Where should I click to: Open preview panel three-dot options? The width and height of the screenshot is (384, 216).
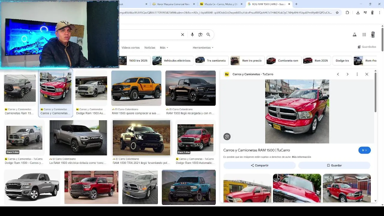357,74
